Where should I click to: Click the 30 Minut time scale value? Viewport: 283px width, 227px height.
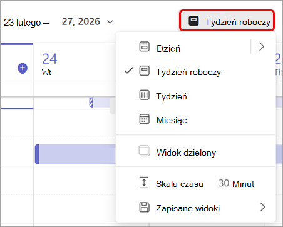(236, 183)
